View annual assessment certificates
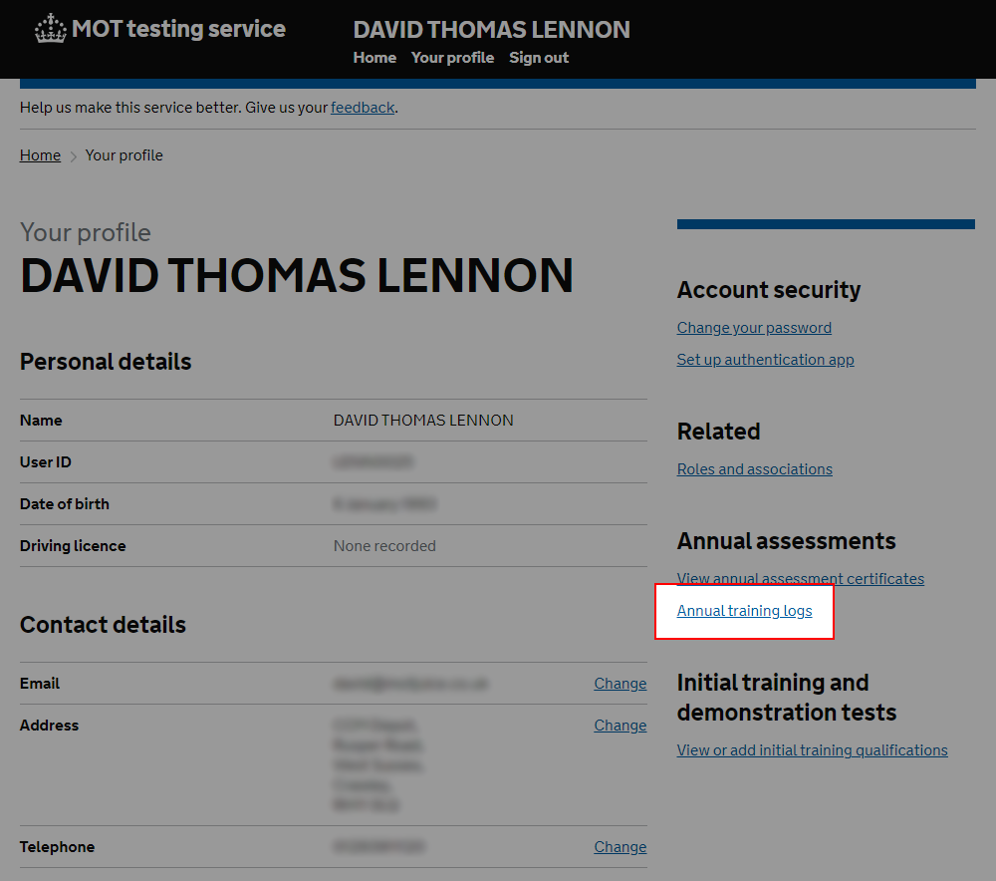Screen dimensions: 996x881 (x=801, y=578)
